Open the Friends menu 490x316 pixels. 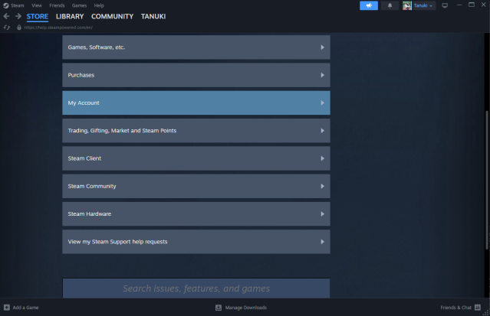57,5
